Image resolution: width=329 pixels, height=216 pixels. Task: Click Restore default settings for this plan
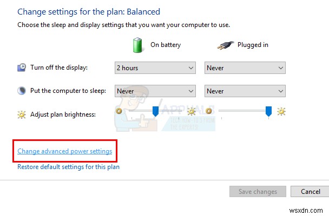[x=68, y=167]
